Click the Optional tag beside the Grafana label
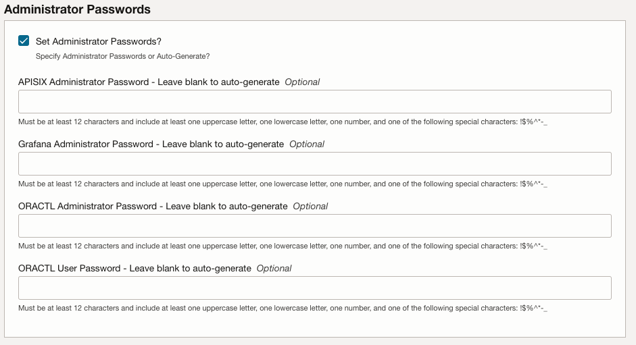636x345 pixels. pyautogui.click(x=307, y=144)
